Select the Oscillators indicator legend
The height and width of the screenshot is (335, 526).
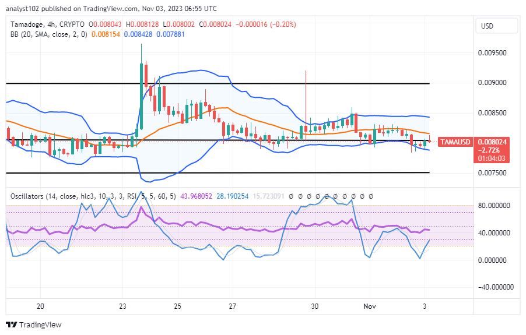coord(93,196)
